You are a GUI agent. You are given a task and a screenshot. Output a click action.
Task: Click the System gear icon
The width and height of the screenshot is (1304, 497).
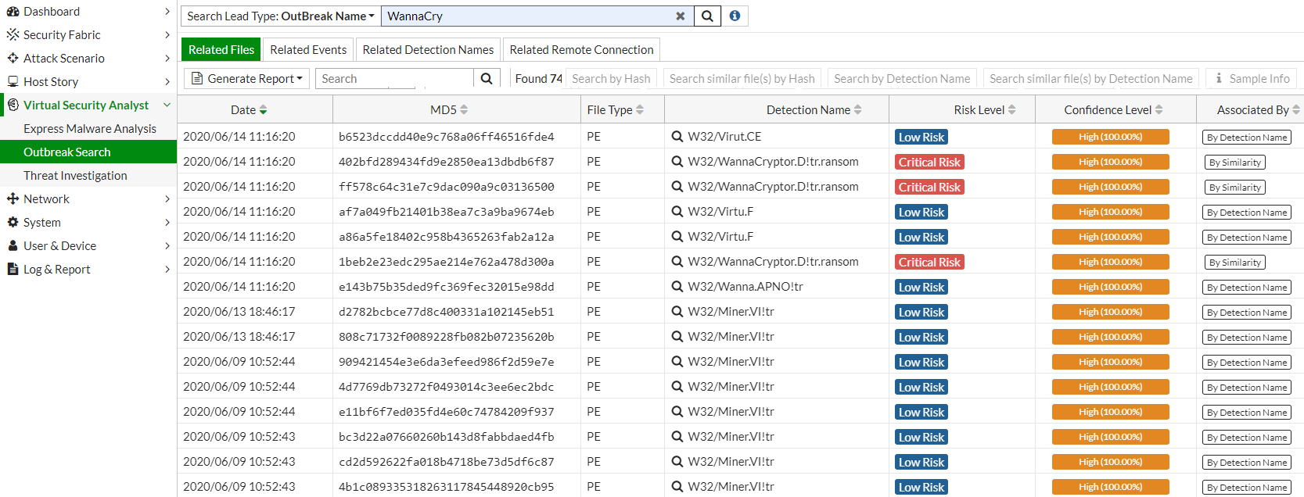pyautogui.click(x=13, y=223)
